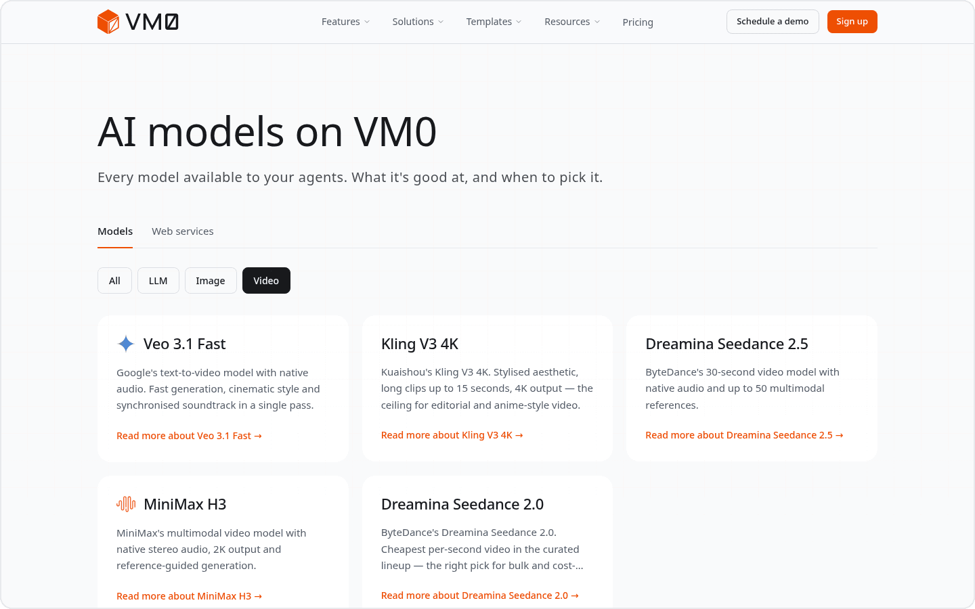Viewport: 975px width, 609px height.
Task: Select the Video filter chip
Action: click(266, 281)
